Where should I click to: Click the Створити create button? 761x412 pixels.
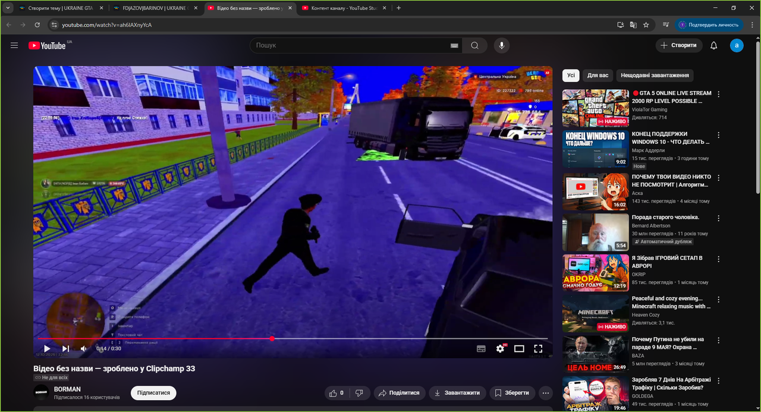pos(679,45)
